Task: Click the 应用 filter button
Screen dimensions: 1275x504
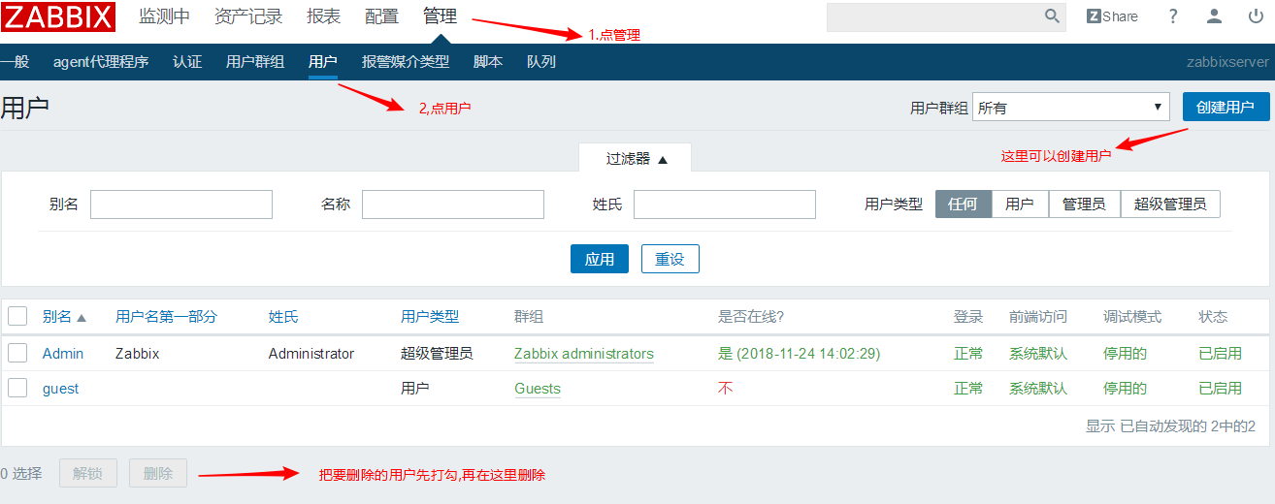Action: pyautogui.click(x=600, y=259)
